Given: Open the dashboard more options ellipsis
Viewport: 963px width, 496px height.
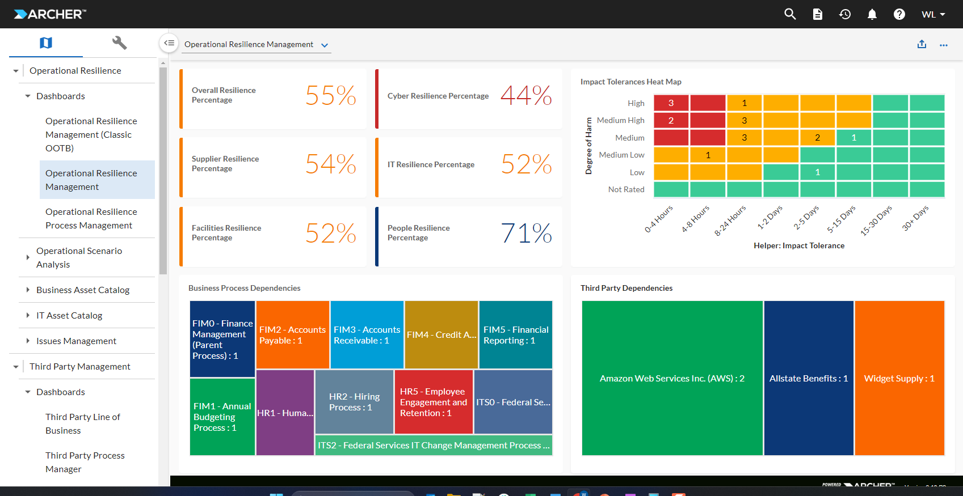Looking at the screenshot, I should click(x=943, y=45).
